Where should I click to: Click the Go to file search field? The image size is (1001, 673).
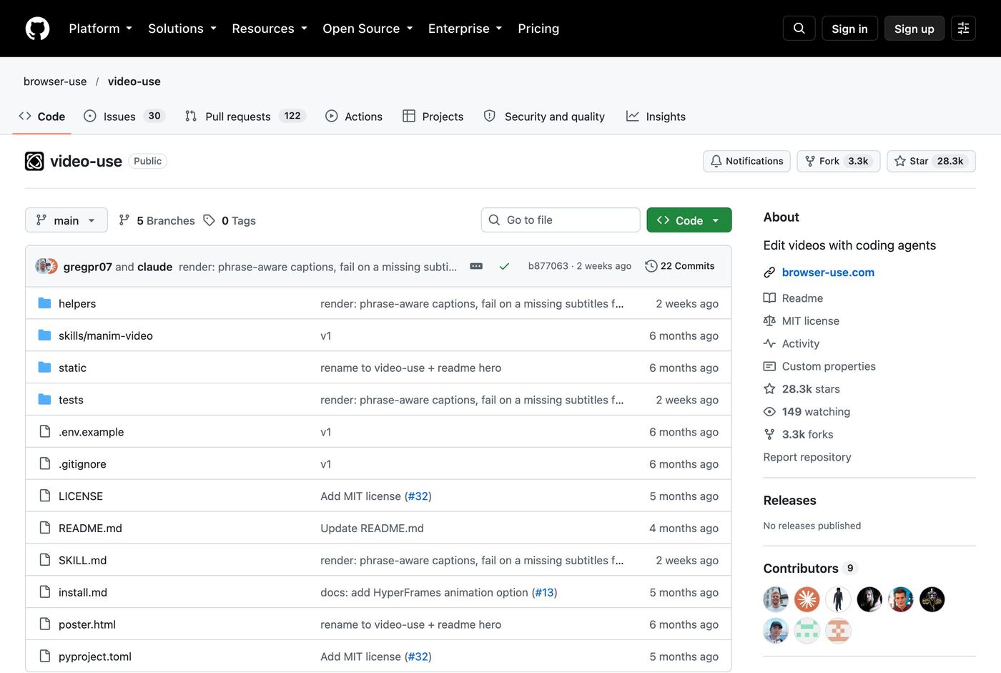[561, 220]
